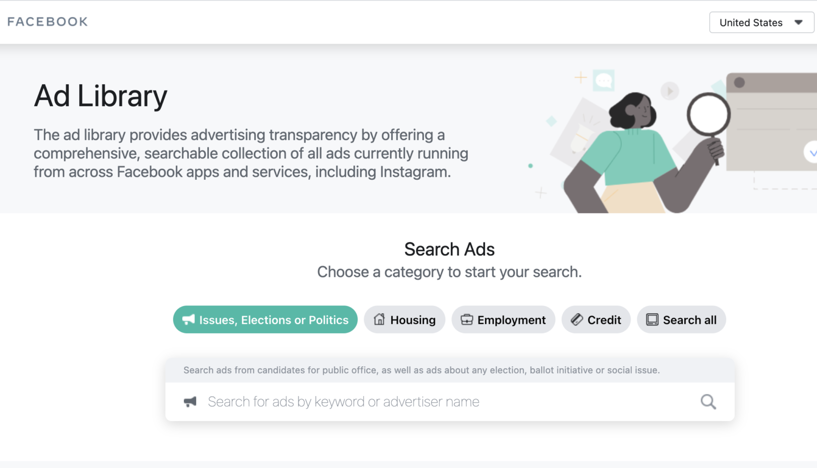Click the magnifying glass icon in the search bar
Viewport: 817px width, 468px height.
pyautogui.click(x=708, y=402)
